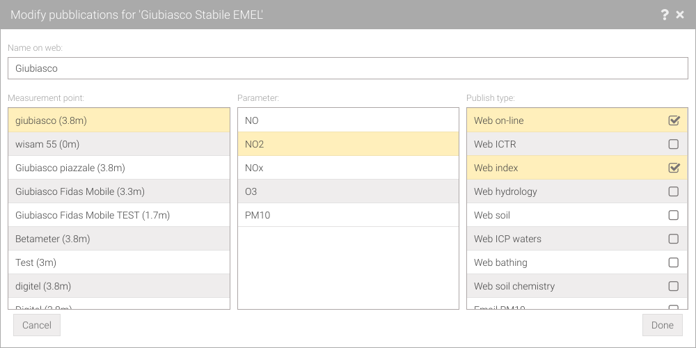This screenshot has width=696, height=348.
Task: Toggle the Web soil chemistry checkbox
Action: point(673,286)
